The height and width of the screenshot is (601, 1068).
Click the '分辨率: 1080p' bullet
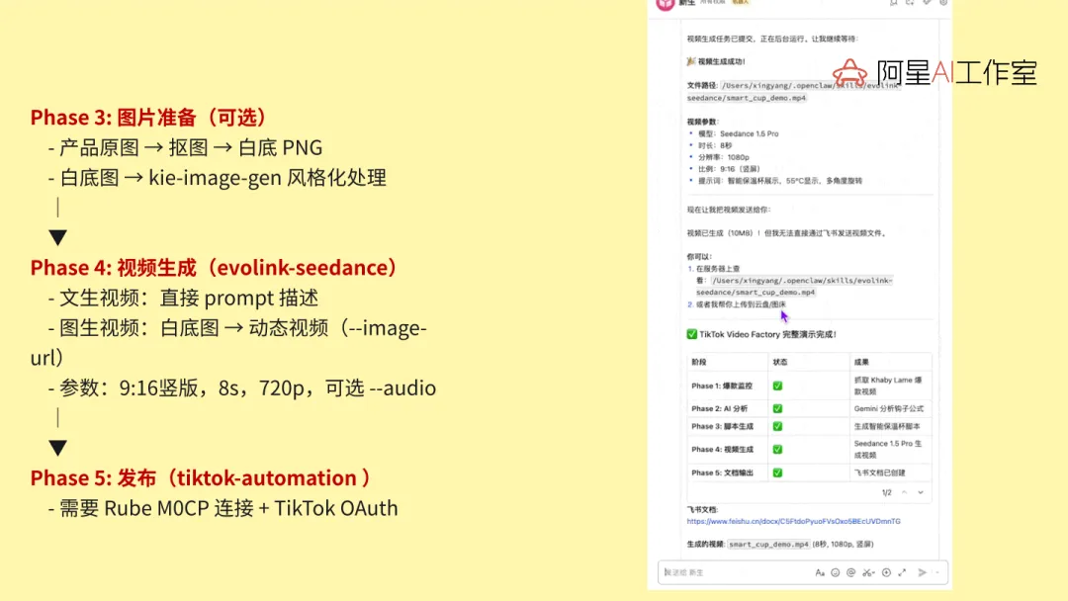click(723, 157)
